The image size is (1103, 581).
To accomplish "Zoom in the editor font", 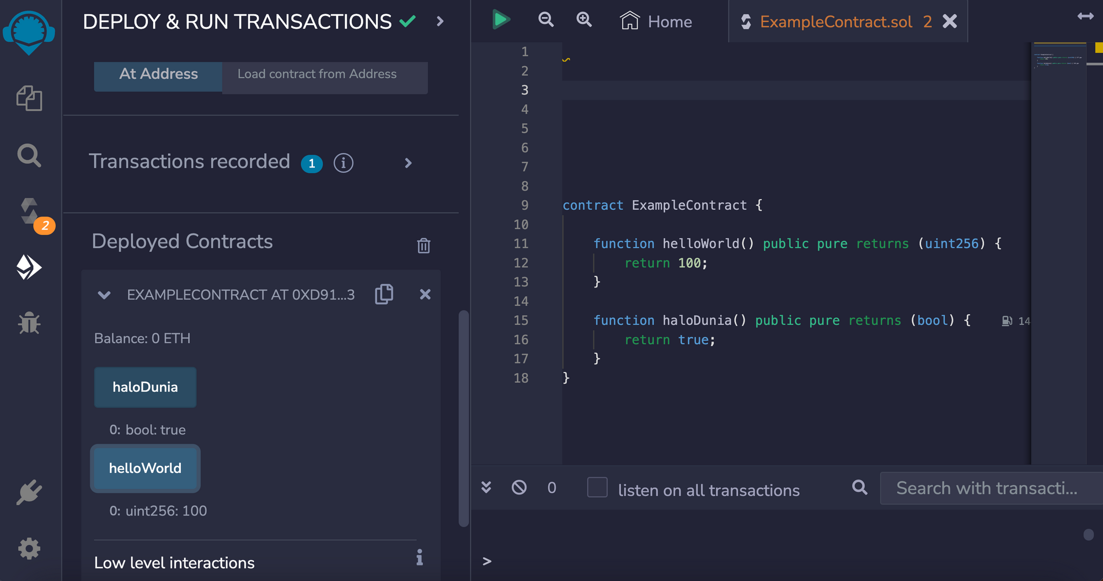I will pos(583,20).
